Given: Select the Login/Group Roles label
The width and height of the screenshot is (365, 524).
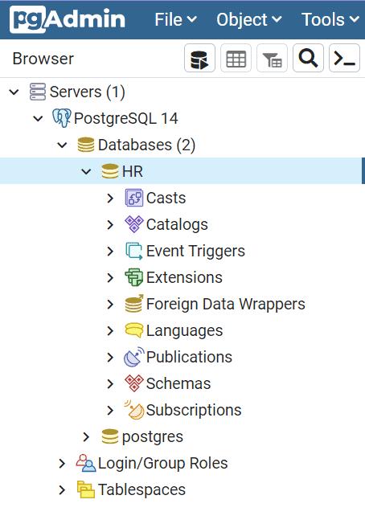Looking at the screenshot, I should (162, 463).
